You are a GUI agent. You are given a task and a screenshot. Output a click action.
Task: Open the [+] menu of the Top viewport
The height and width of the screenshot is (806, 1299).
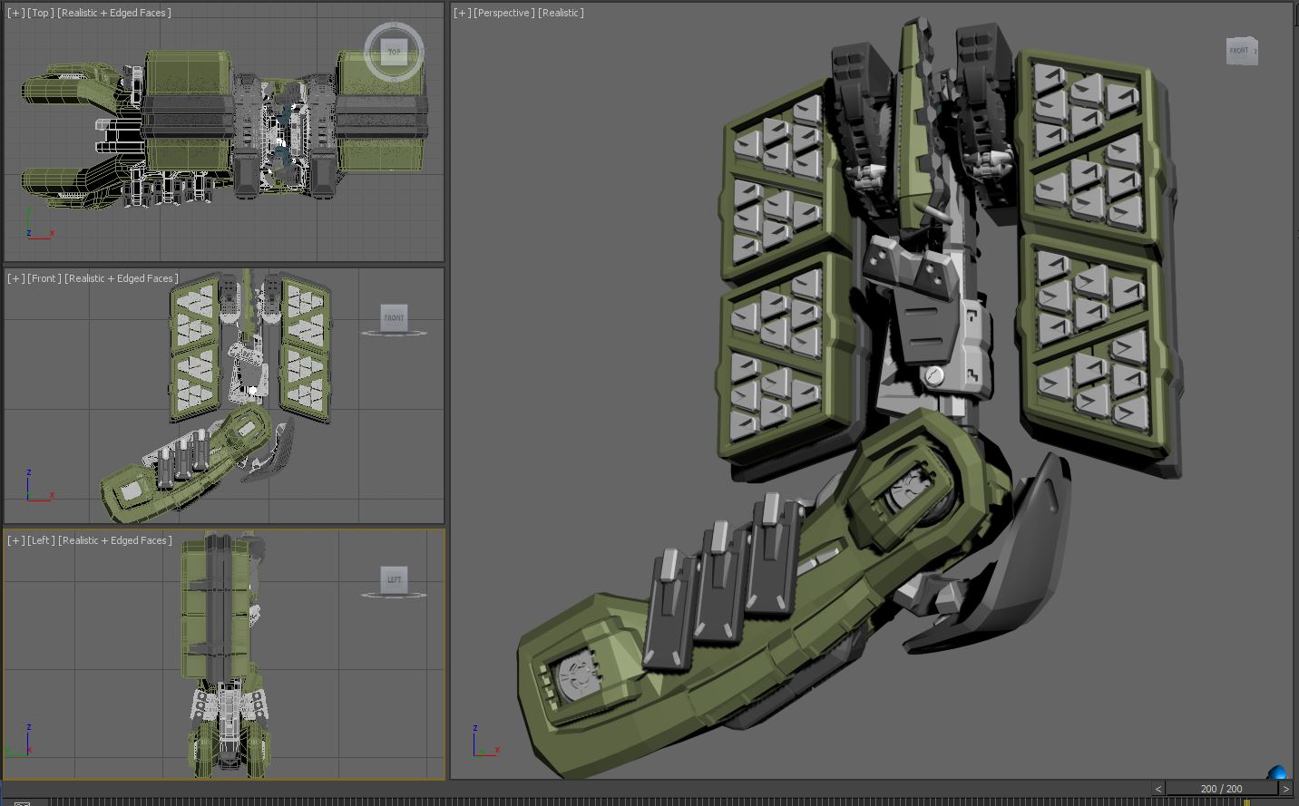15,13
